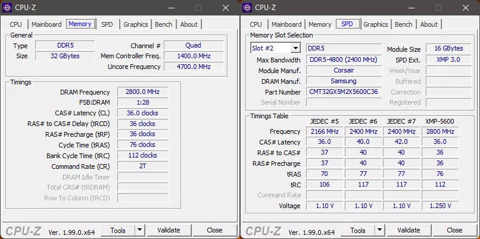Click the 42.0 CAS Latency cell

401,142
